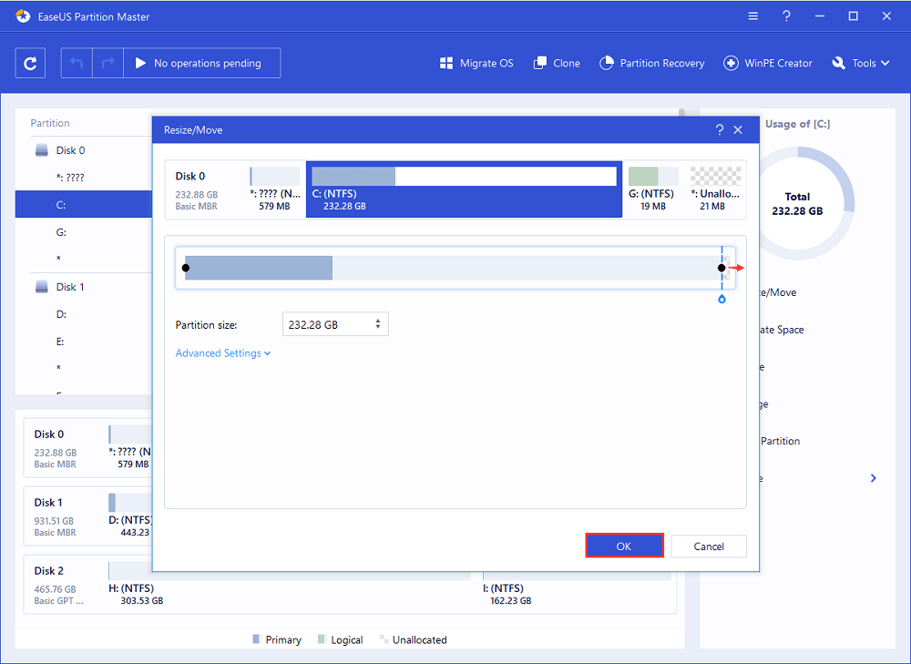911x664 pixels.
Task: Click the blue marker below resize bar
Action: click(x=722, y=299)
